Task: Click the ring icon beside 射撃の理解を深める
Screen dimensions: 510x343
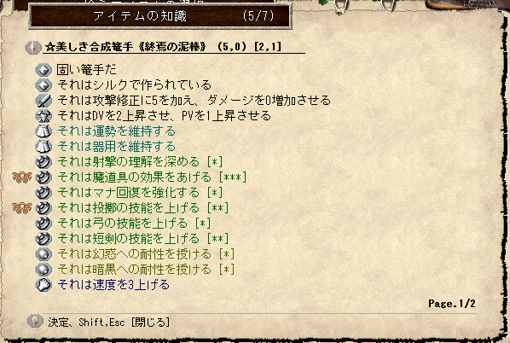Action: click(x=43, y=162)
